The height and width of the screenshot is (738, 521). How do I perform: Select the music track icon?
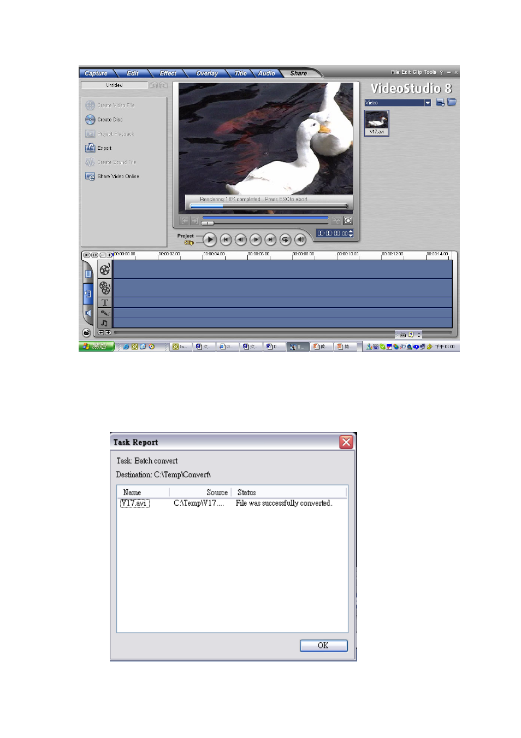(105, 323)
